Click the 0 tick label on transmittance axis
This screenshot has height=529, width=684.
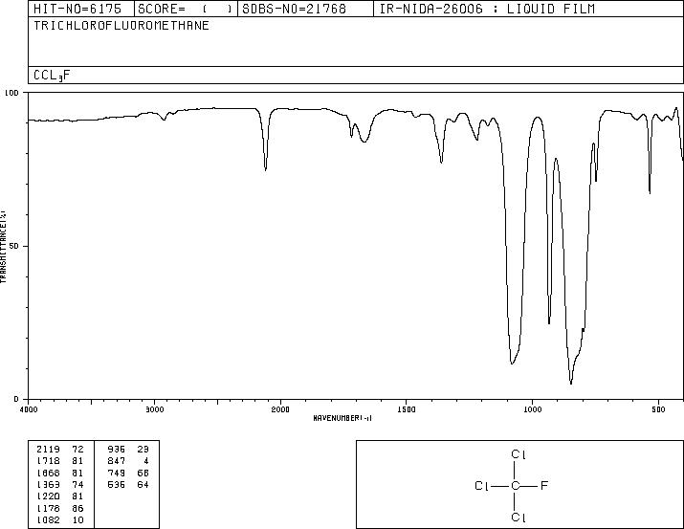(16, 399)
